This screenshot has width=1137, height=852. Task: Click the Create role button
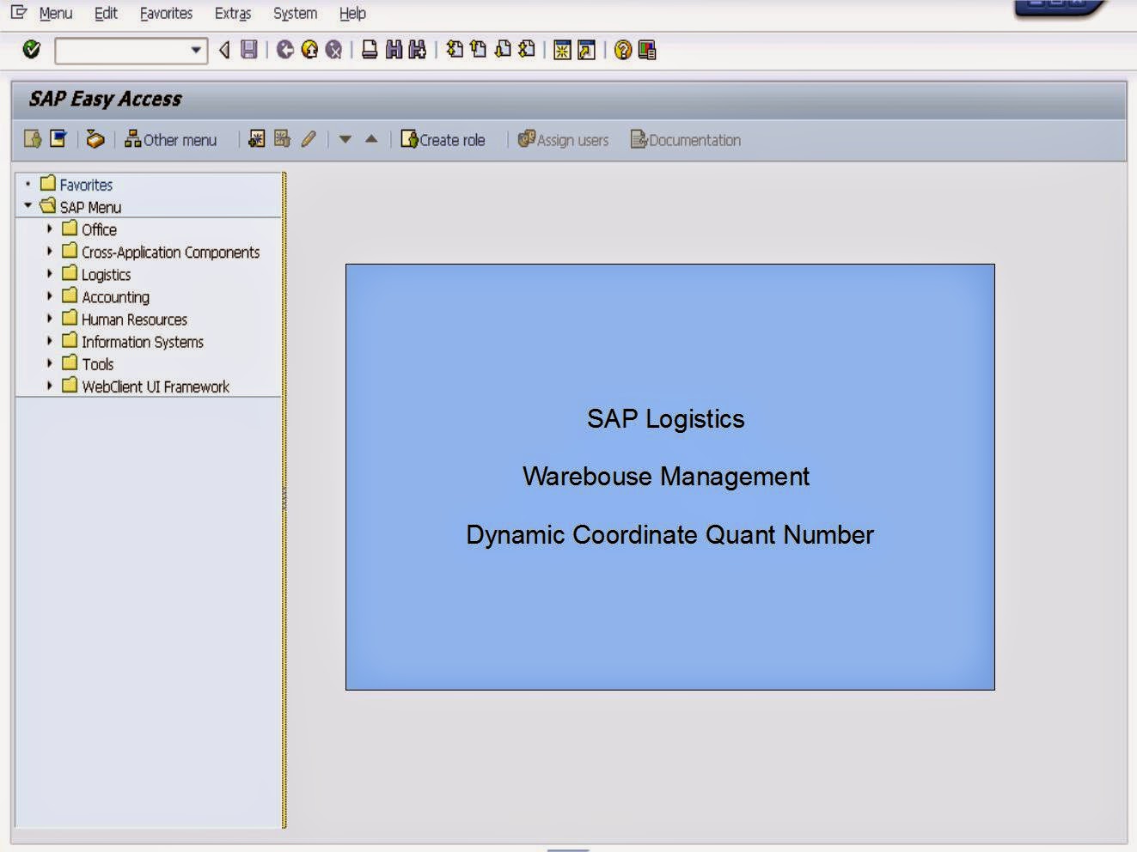pyautogui.click(x=443, y=139)
